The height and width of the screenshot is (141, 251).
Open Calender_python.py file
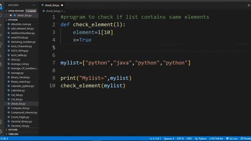coord(22,86)
